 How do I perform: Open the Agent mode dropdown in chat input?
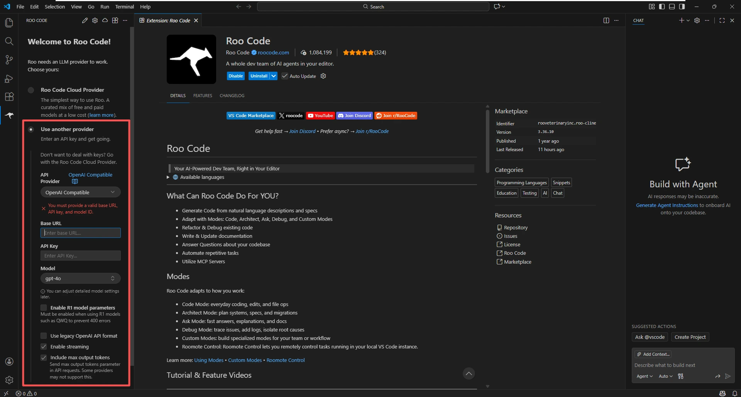click(x=644, y=376)
